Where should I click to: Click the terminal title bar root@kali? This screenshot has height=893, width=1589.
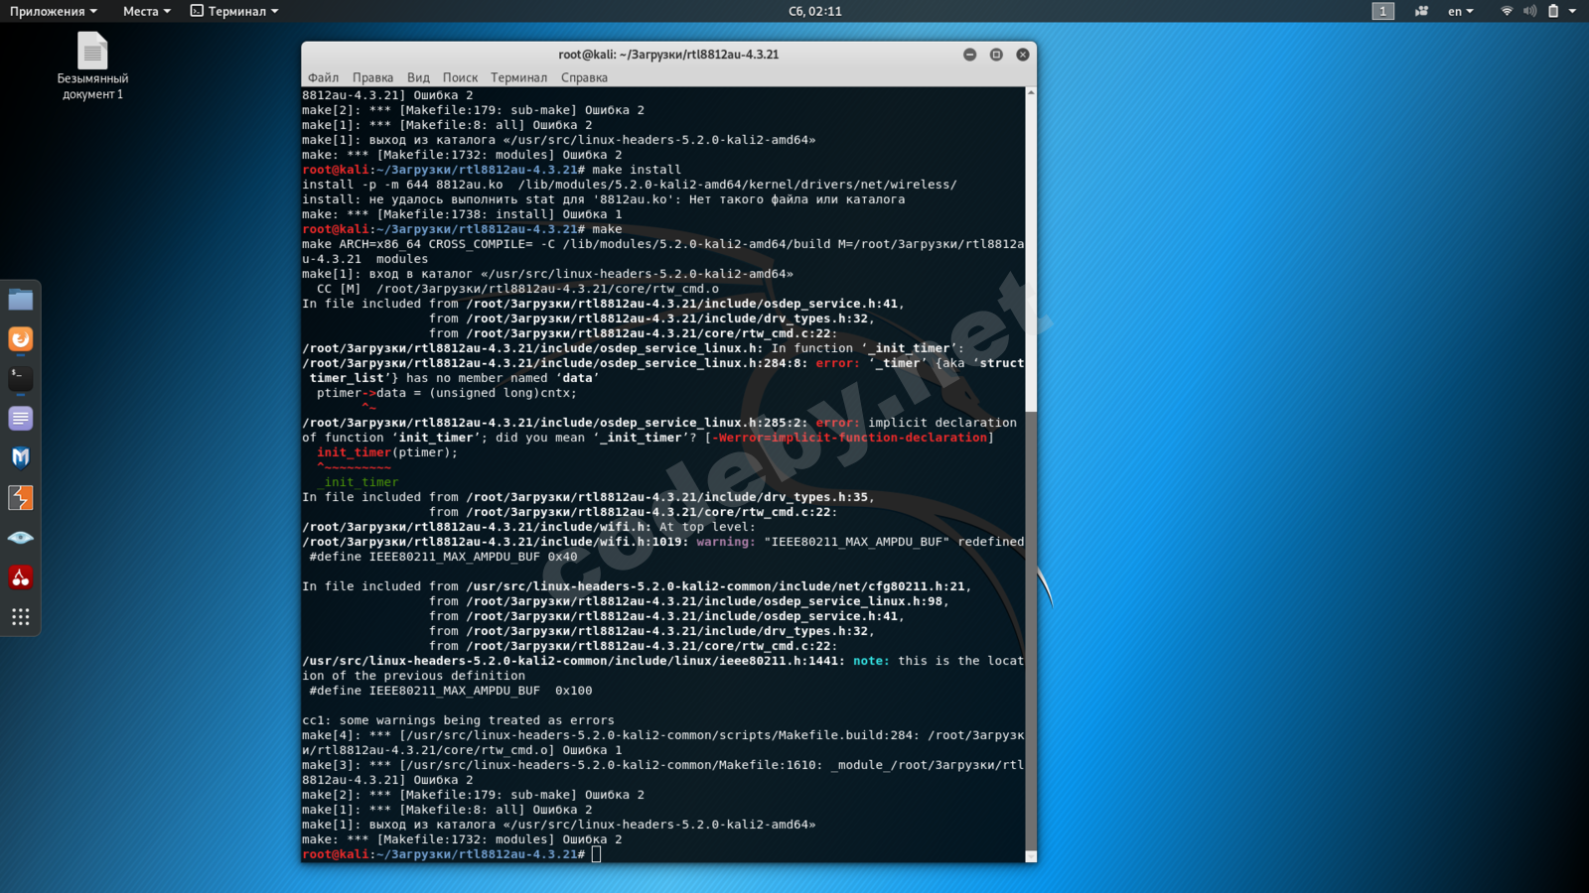pos(668,55)
